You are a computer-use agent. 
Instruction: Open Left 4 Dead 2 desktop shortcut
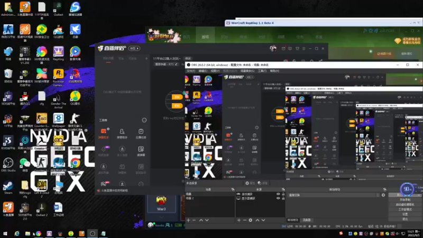[42, 189]
